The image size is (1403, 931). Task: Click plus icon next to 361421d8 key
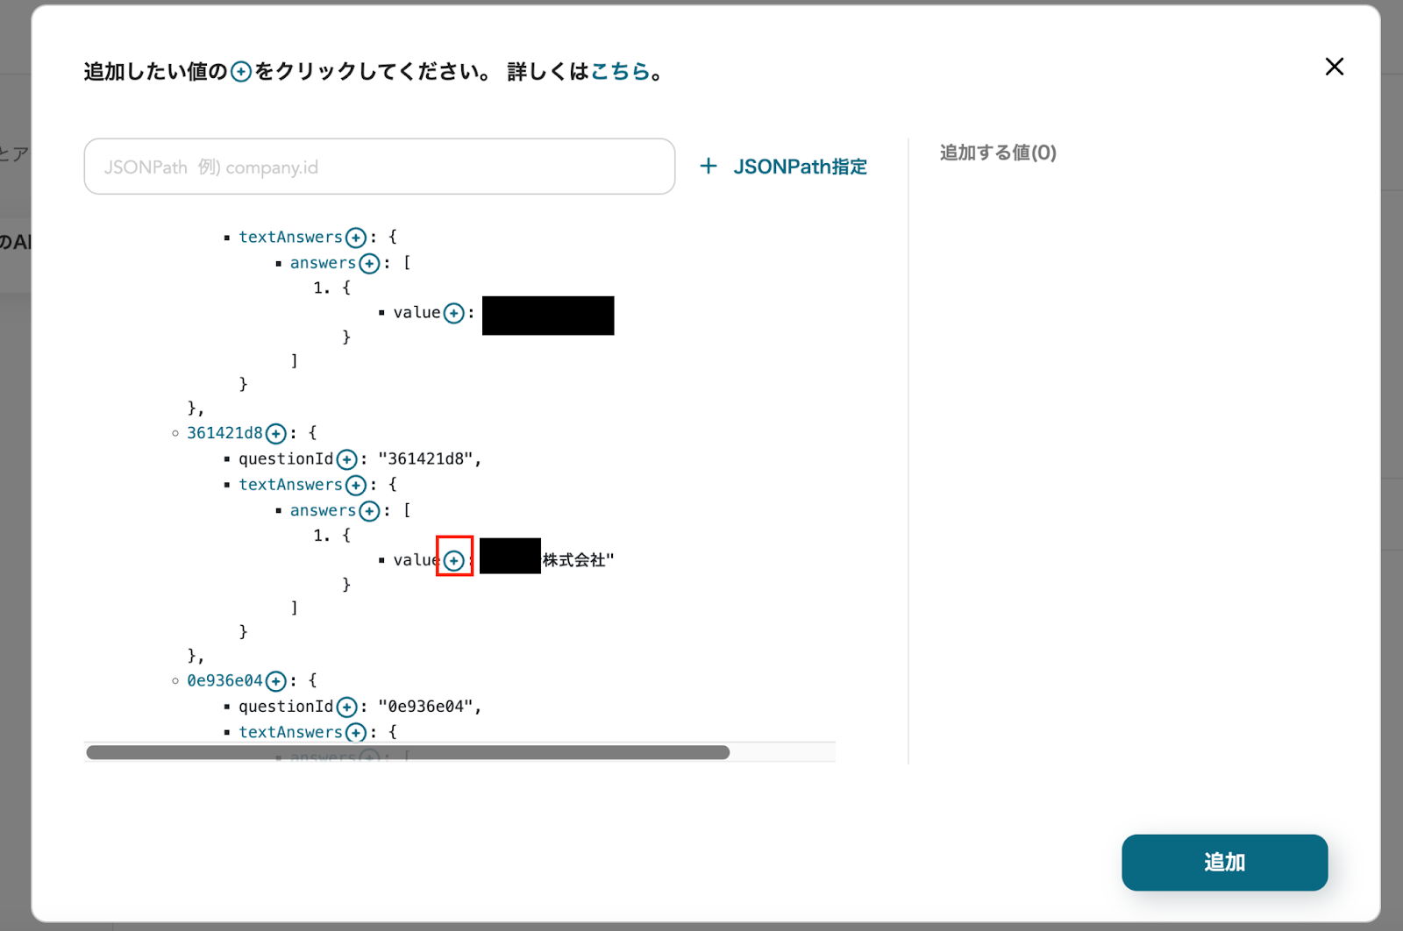pos(275,433)
